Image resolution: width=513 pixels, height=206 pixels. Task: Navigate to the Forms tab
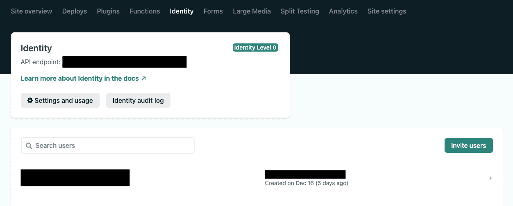(213, 11)
